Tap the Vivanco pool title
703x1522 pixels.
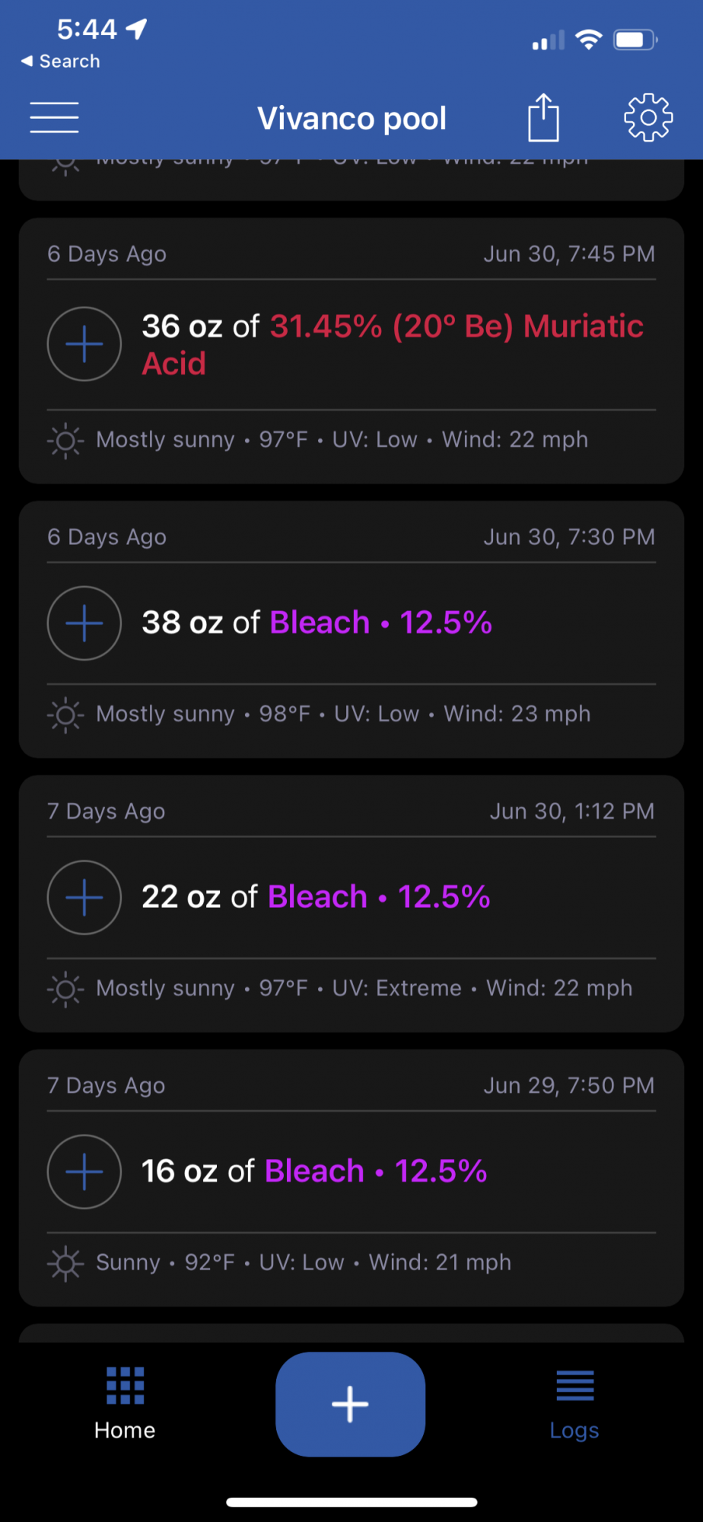351,118
